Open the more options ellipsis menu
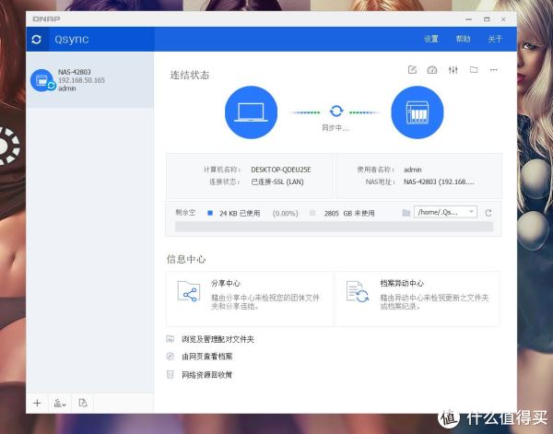This screenshot has width=553, height=434. [494, 70]
